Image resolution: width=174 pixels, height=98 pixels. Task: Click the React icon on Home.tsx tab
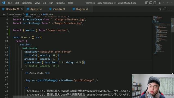(x=3, y=9)
